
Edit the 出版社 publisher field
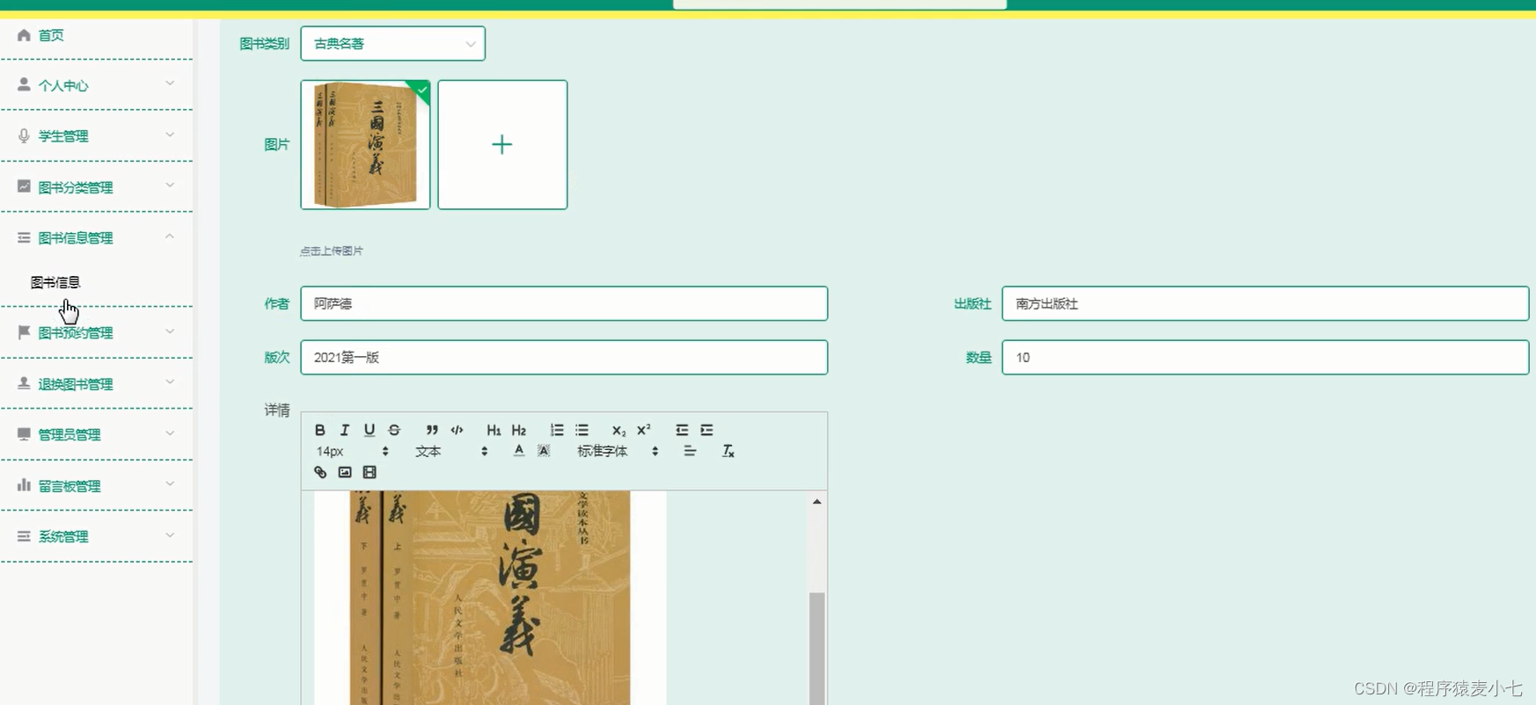[x=1265, y=303]
